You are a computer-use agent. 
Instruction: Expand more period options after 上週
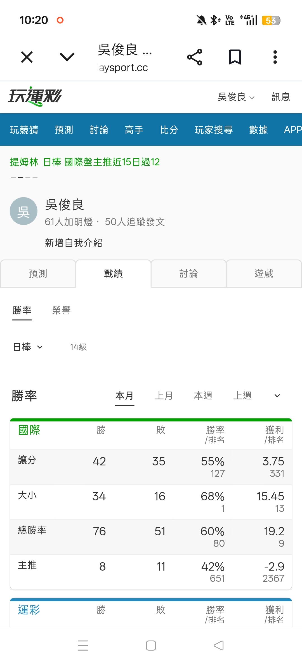[277, 396]
